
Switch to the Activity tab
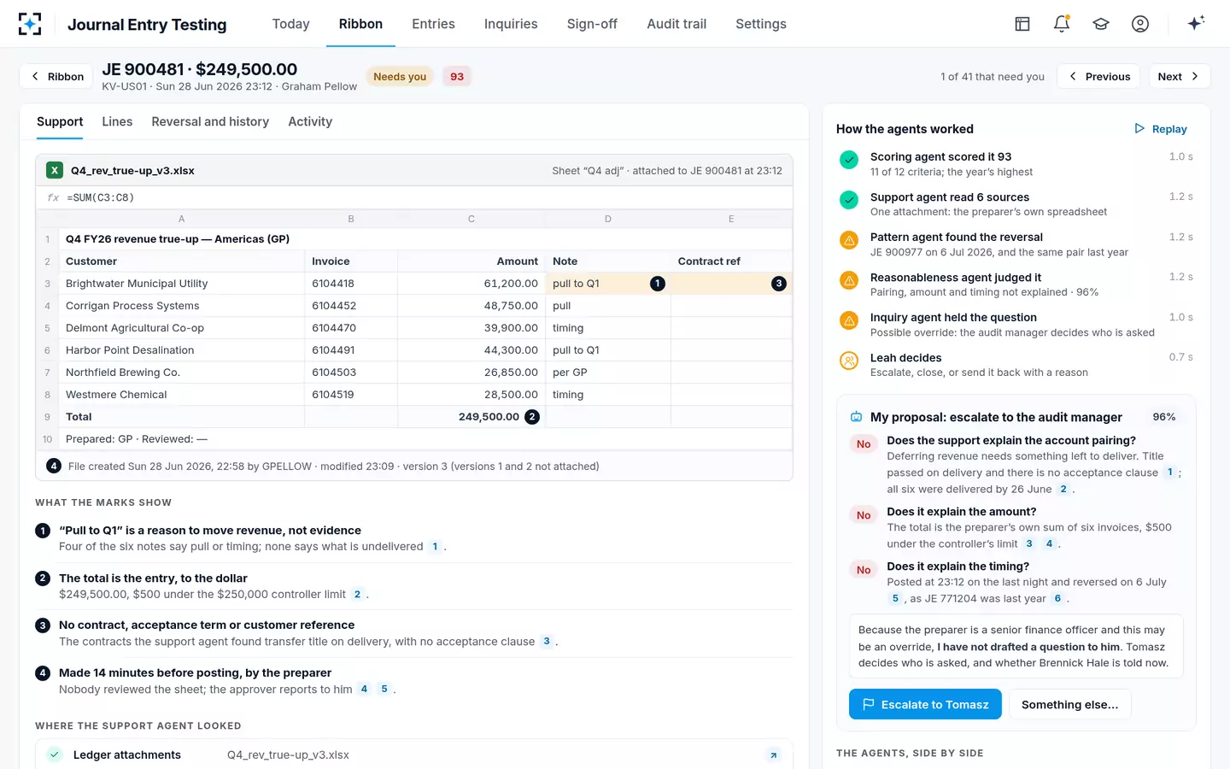pos(310,121)
